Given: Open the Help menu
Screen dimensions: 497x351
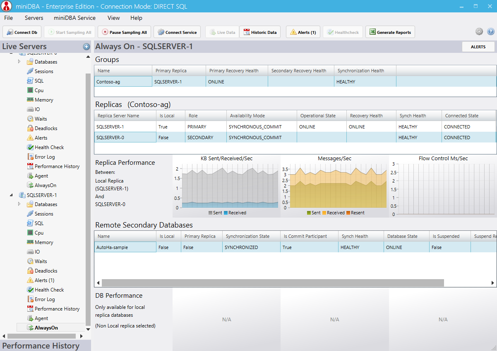Looking at the screenshot, I should (136, 18).
